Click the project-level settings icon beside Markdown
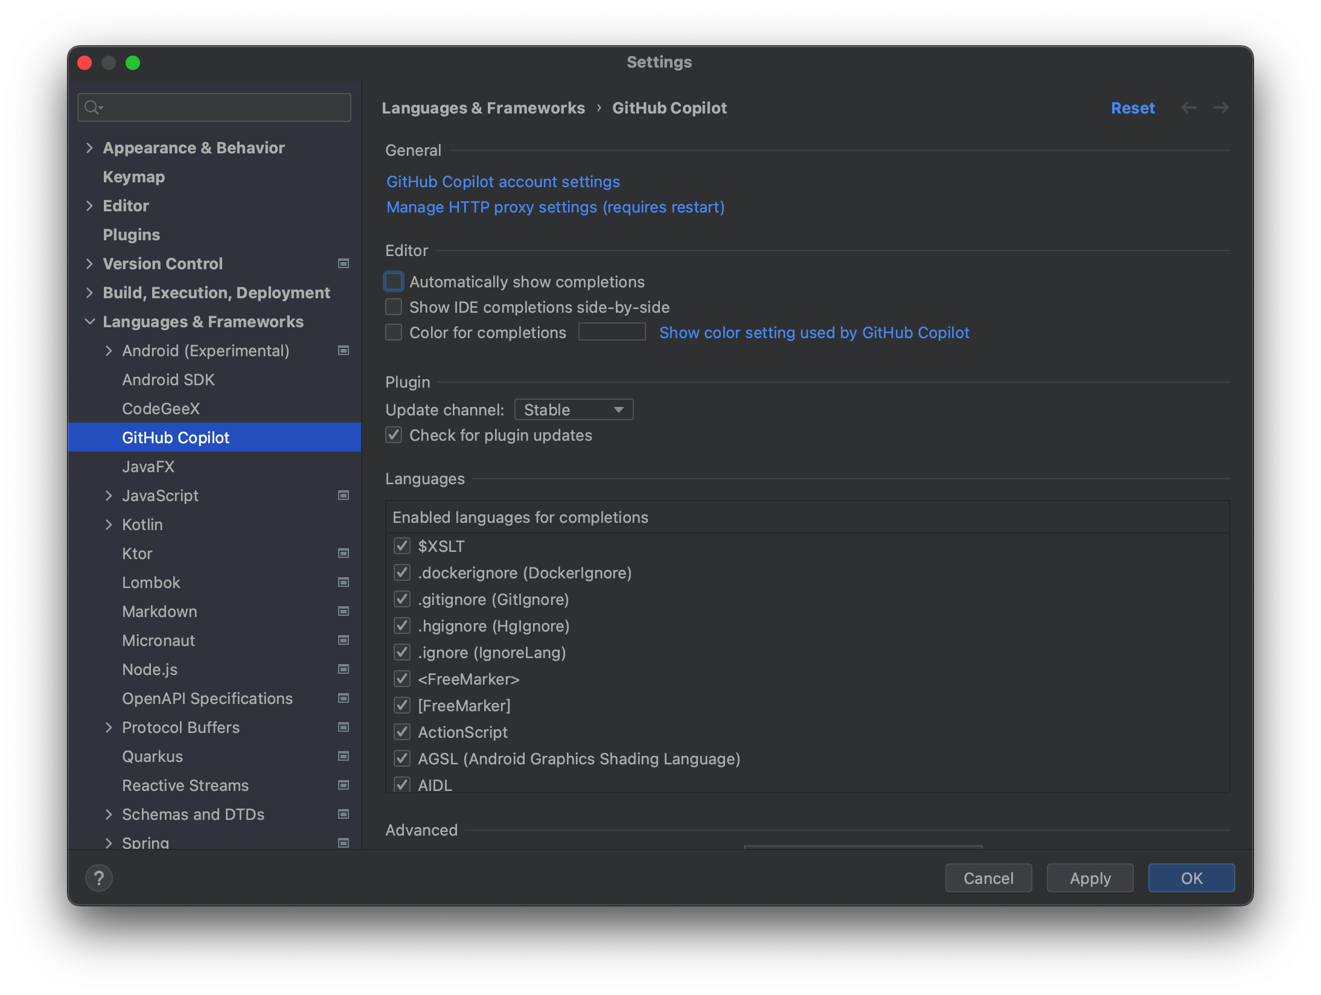 point(343,611)
